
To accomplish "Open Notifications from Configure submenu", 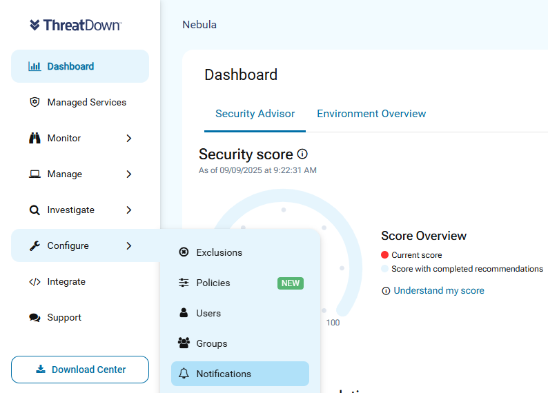I will (x=240, y=374).
